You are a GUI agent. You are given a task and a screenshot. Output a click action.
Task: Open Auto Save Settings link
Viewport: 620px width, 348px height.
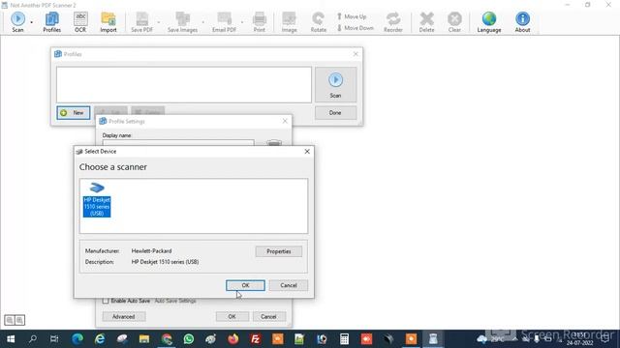[175, 301]
